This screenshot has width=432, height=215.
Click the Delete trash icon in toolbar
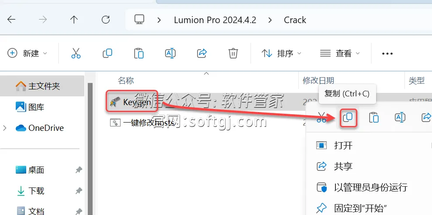coord(233,53)
